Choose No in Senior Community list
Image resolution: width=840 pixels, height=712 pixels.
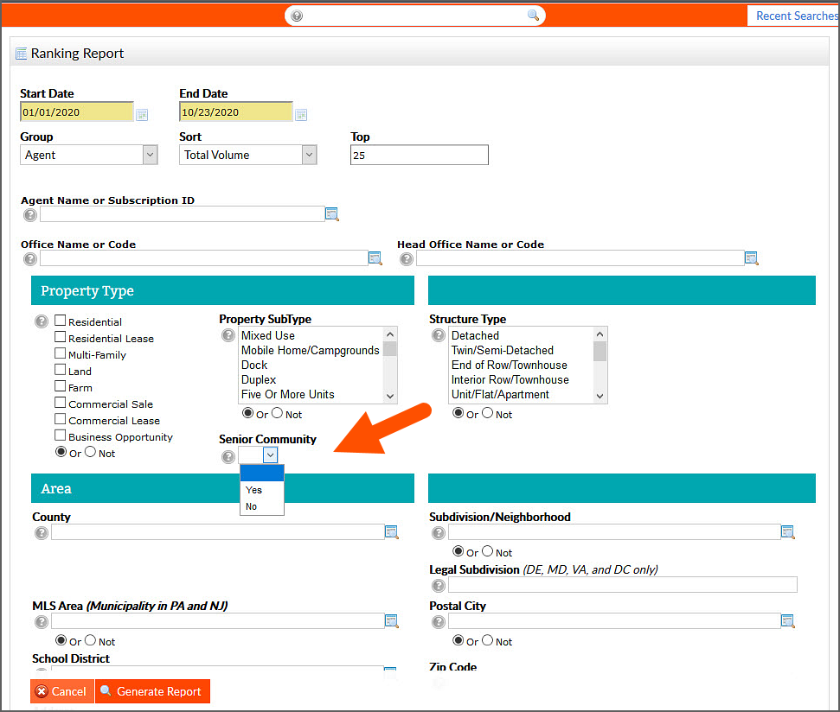[x=262, y=506]
